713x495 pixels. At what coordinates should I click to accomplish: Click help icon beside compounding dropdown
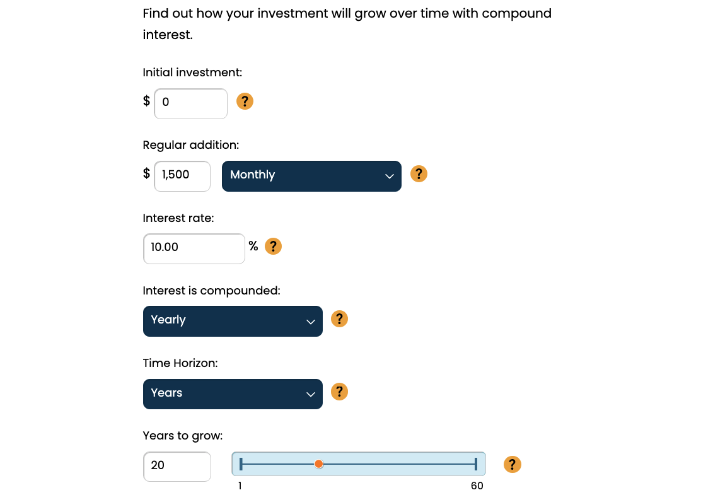pyautogui.click(x=339, y=319)
